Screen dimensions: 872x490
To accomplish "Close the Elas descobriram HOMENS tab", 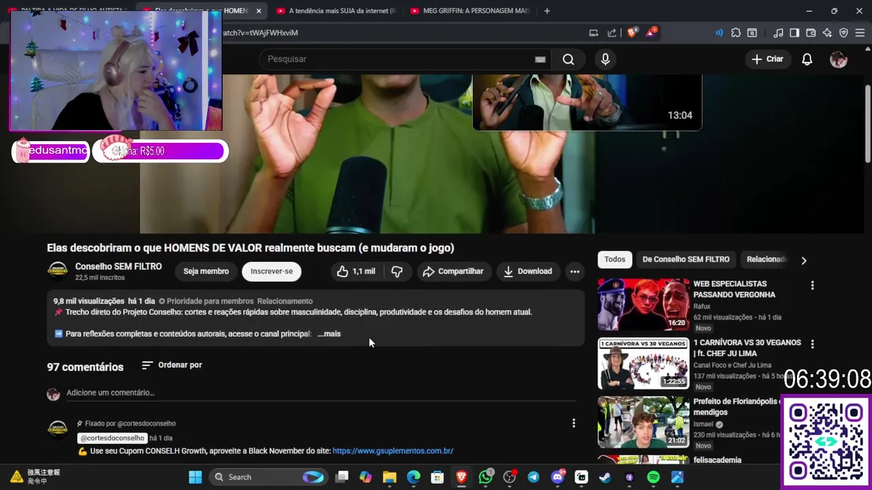I will click(258, 11).
